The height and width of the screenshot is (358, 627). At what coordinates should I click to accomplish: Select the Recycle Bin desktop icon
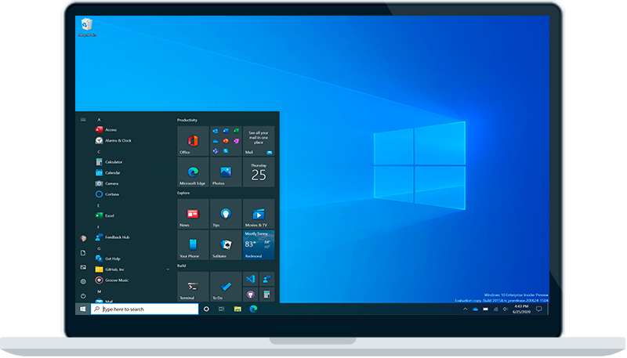[87, 27]
